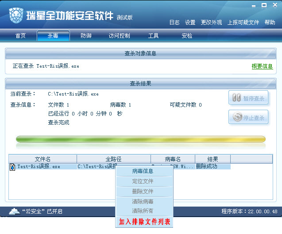Click the C:\Test-Ris误报 path cell in results
The height and width of the screenshot is (234, 282).
pyautogui.click(x=97, y=167)
